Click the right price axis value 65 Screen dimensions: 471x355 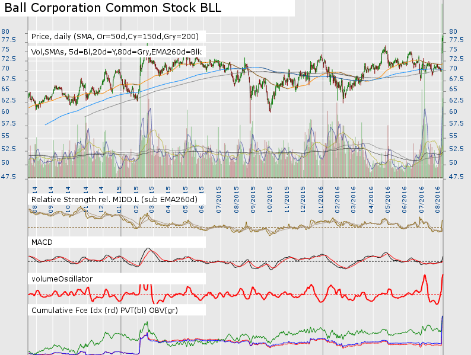(453, 89)
